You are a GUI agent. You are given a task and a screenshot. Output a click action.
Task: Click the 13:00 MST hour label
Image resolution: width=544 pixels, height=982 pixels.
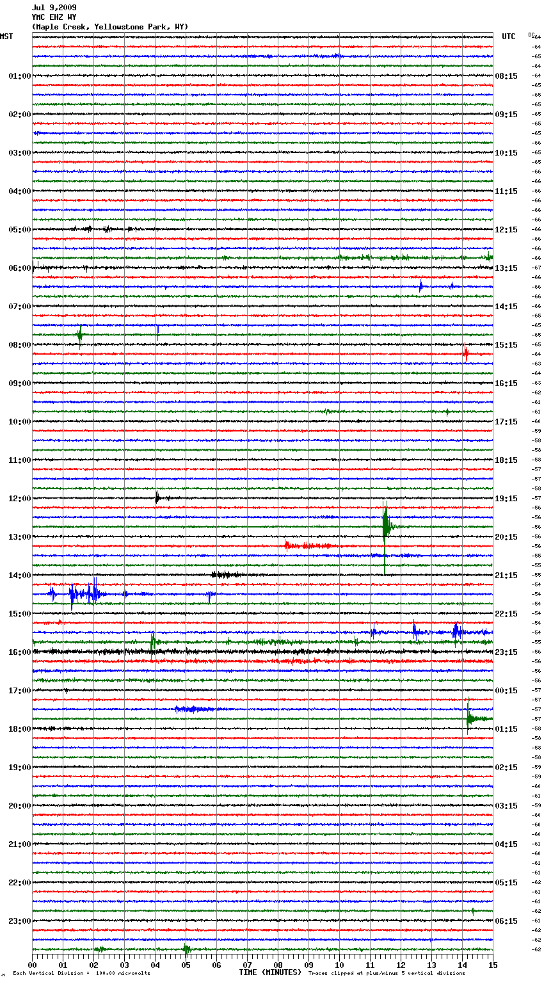point(20,537)
